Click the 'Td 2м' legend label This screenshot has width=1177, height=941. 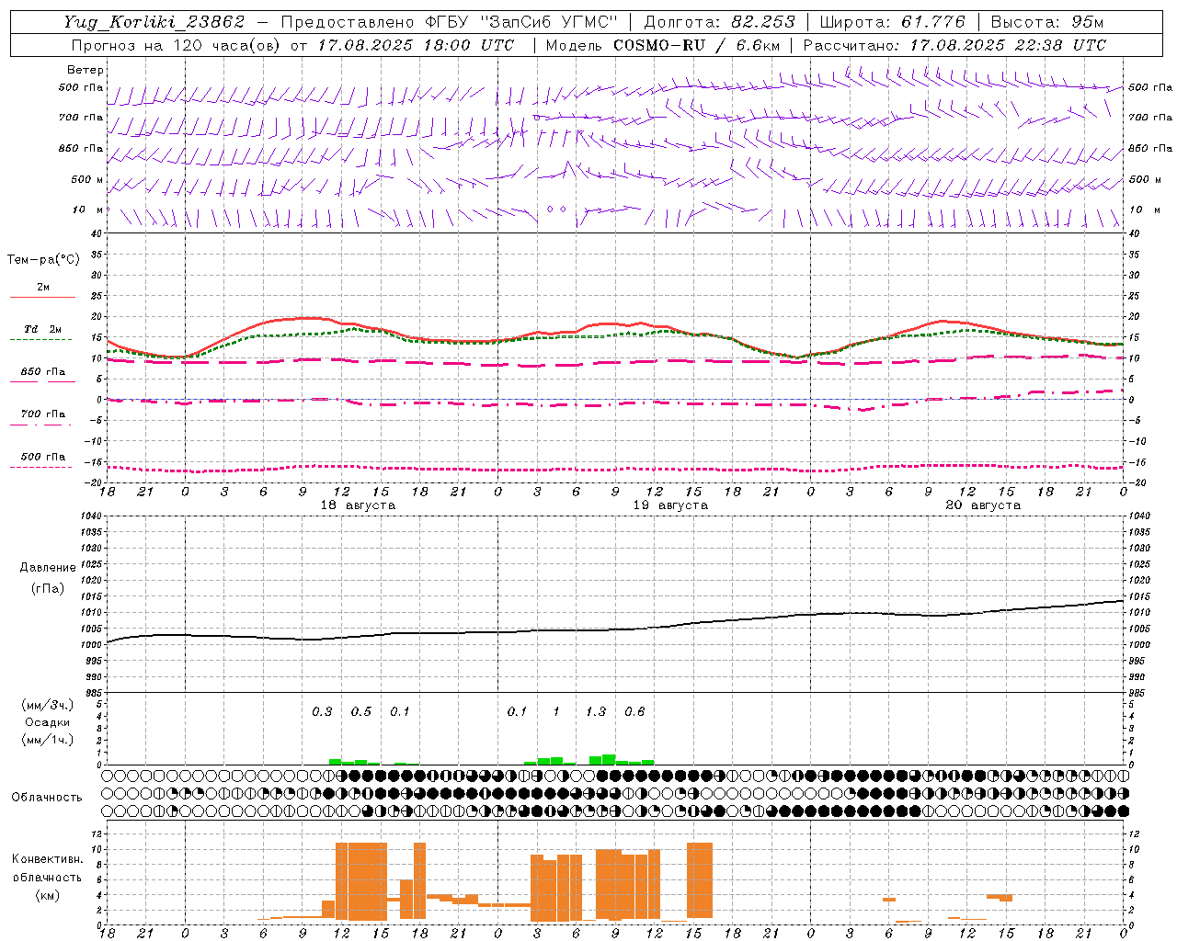coord(43,329)
